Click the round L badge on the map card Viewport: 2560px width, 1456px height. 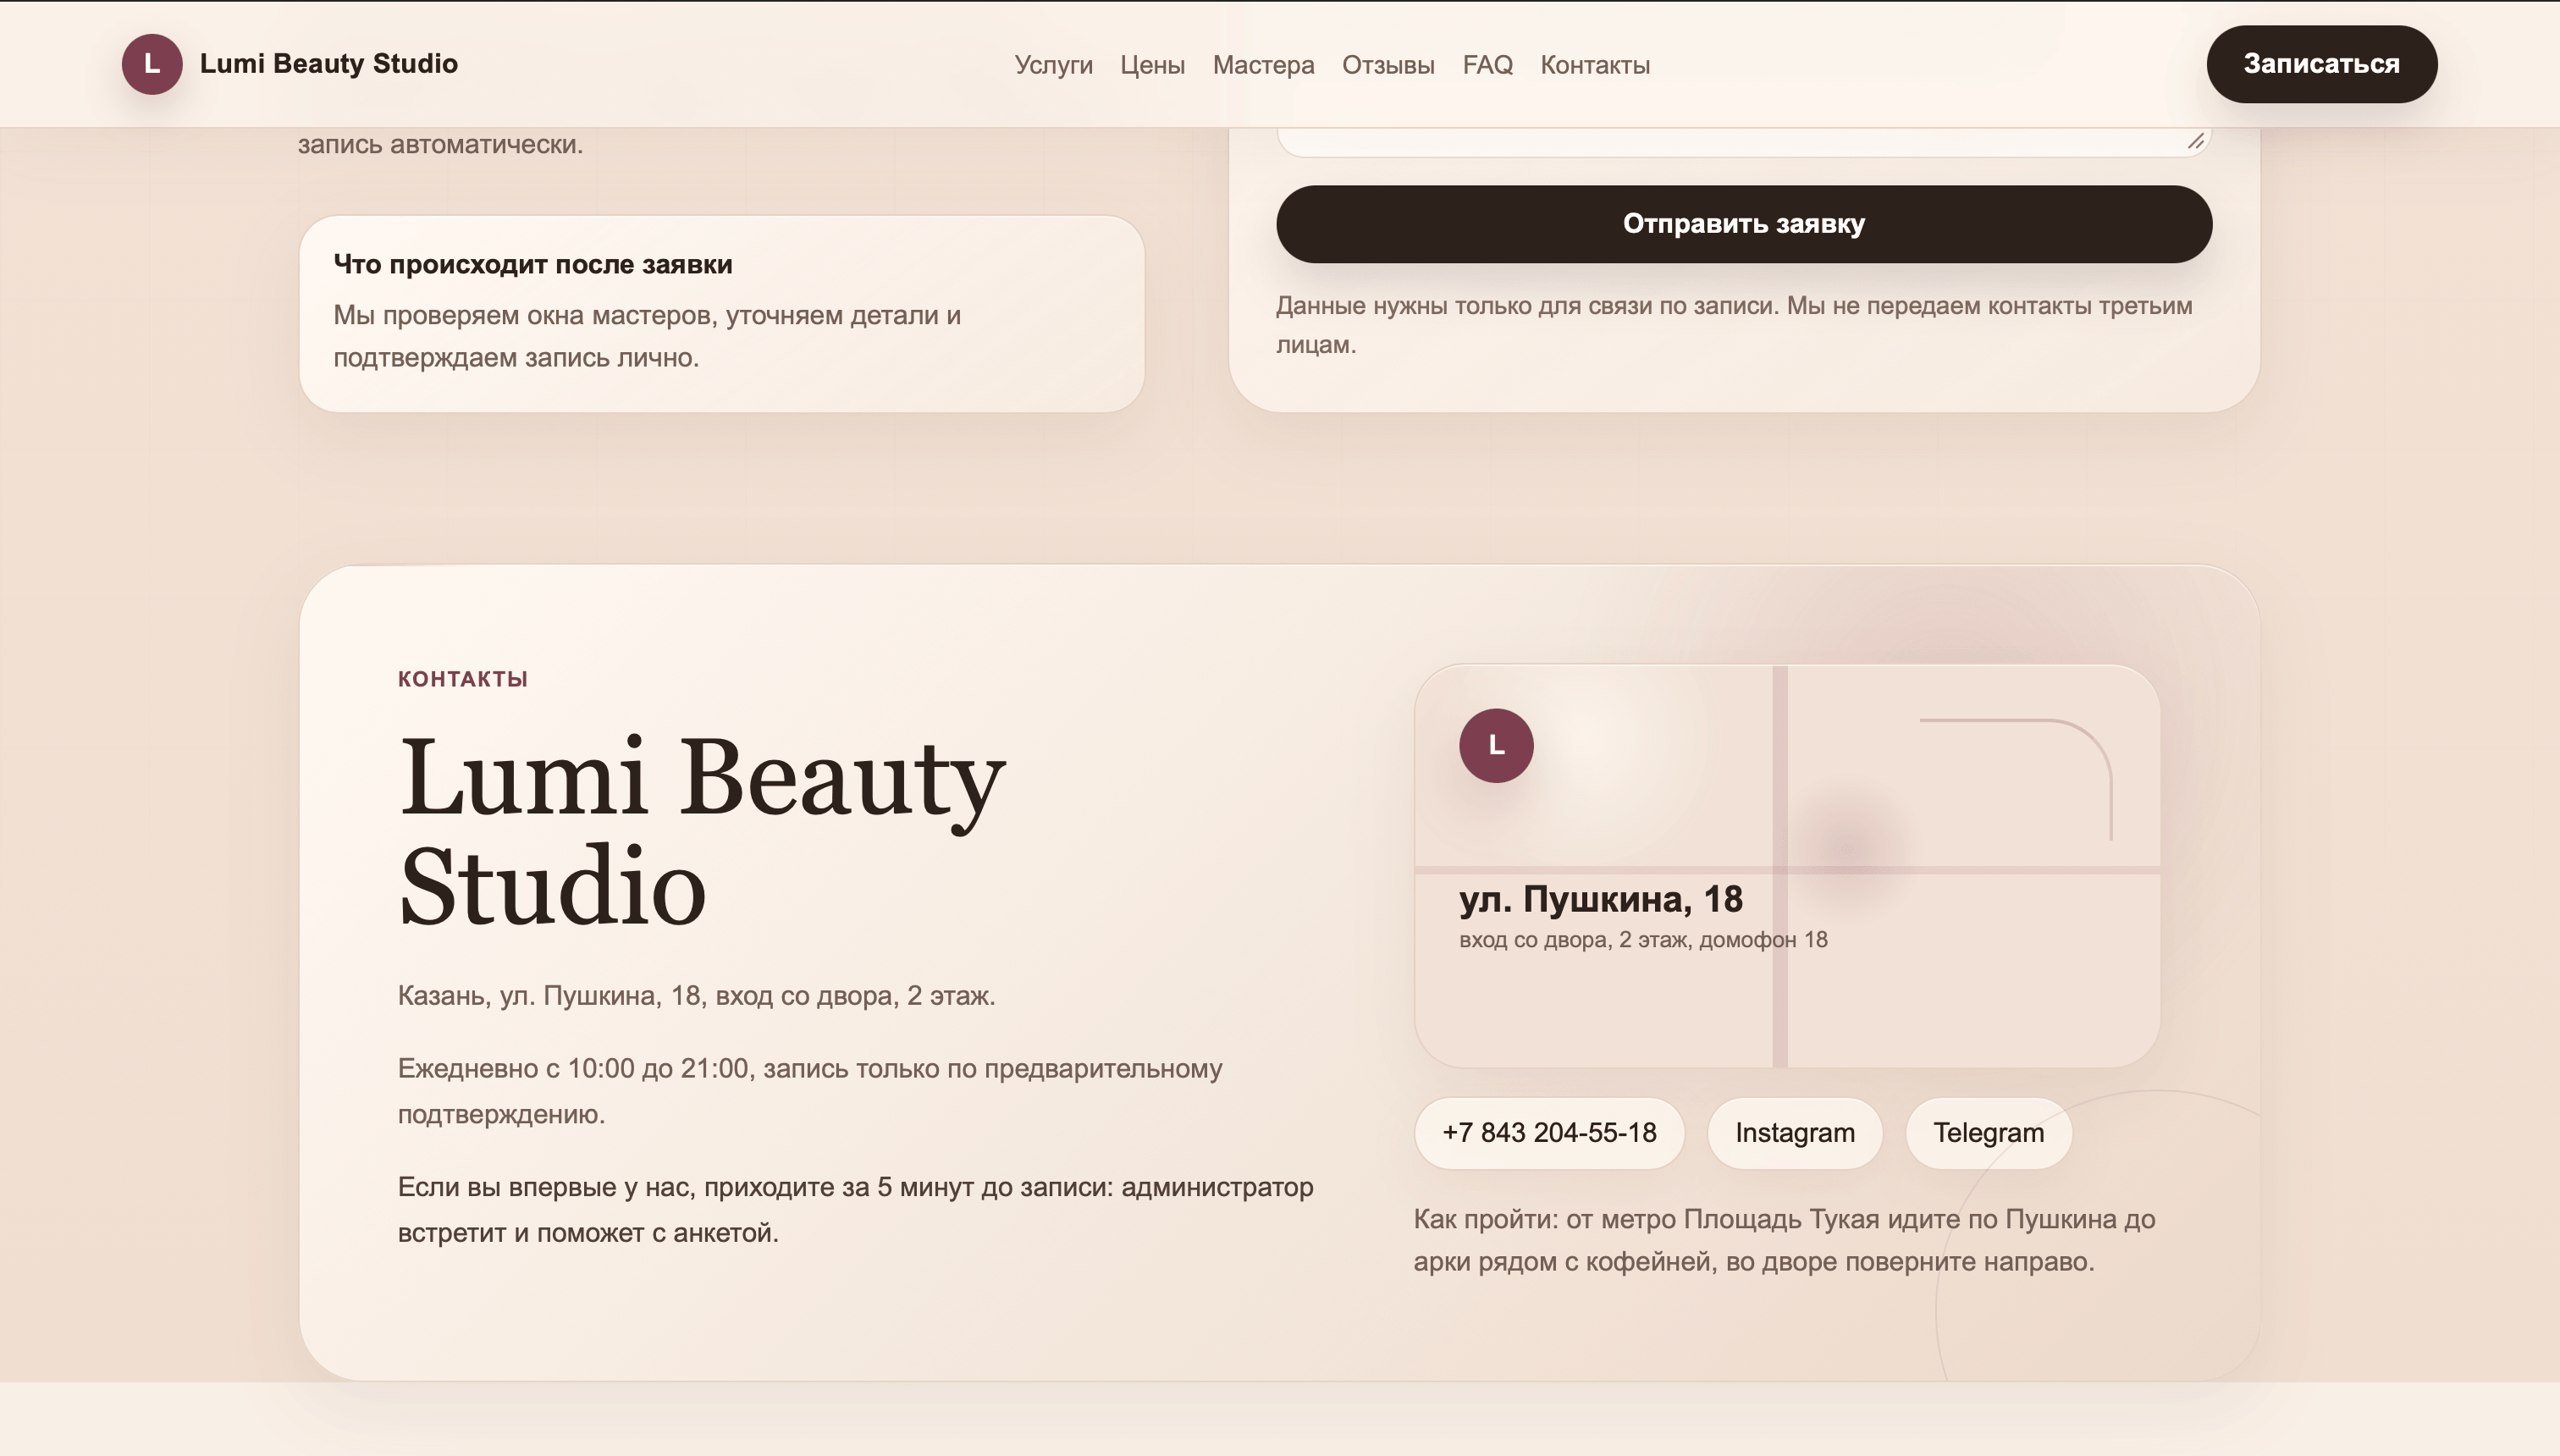coord(1496,745)
